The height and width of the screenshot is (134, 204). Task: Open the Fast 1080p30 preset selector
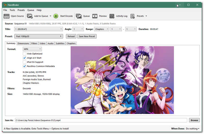coord(39,36)
